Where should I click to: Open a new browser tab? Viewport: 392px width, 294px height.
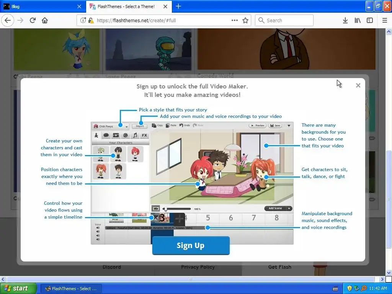[x=178, y=6]
